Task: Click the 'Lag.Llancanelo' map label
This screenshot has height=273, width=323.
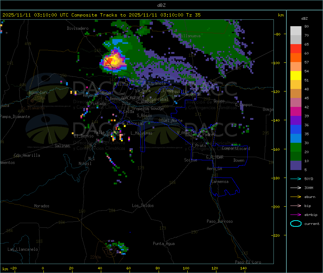Action: click(23, 249)
